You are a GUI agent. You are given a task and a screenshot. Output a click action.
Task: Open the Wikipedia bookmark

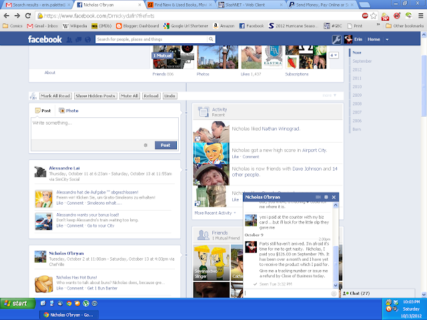pyautogui.click(x=75, y=26)
